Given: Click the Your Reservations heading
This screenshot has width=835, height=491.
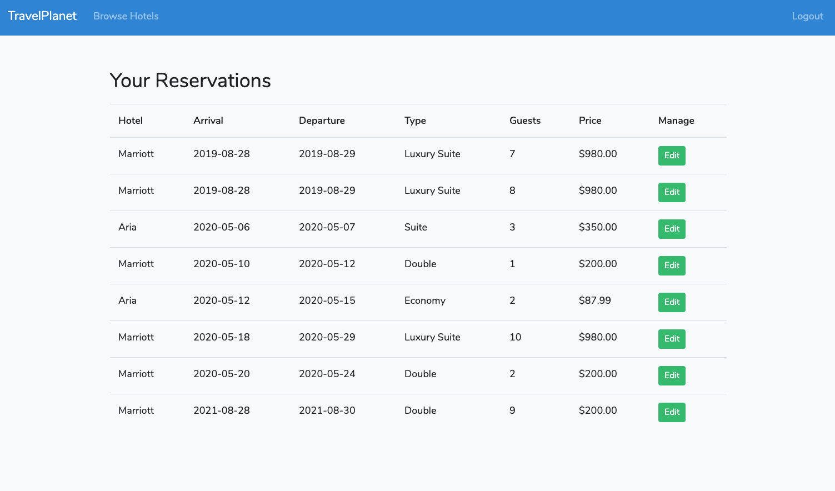Looking at the screenshot, I should coord(190,81).
